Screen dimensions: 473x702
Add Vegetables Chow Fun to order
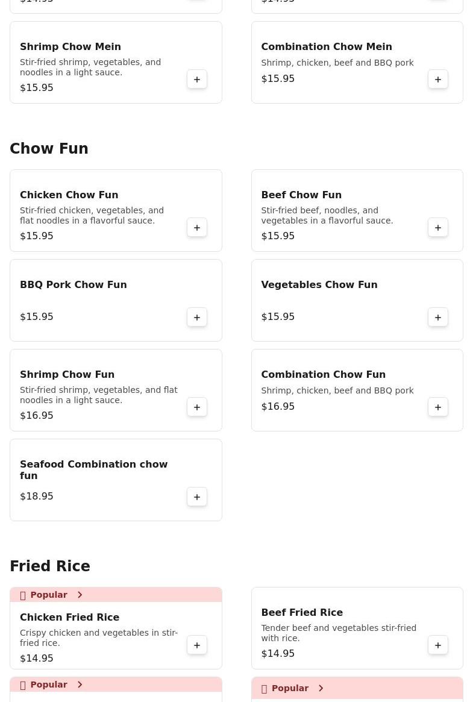pos(438,318)
